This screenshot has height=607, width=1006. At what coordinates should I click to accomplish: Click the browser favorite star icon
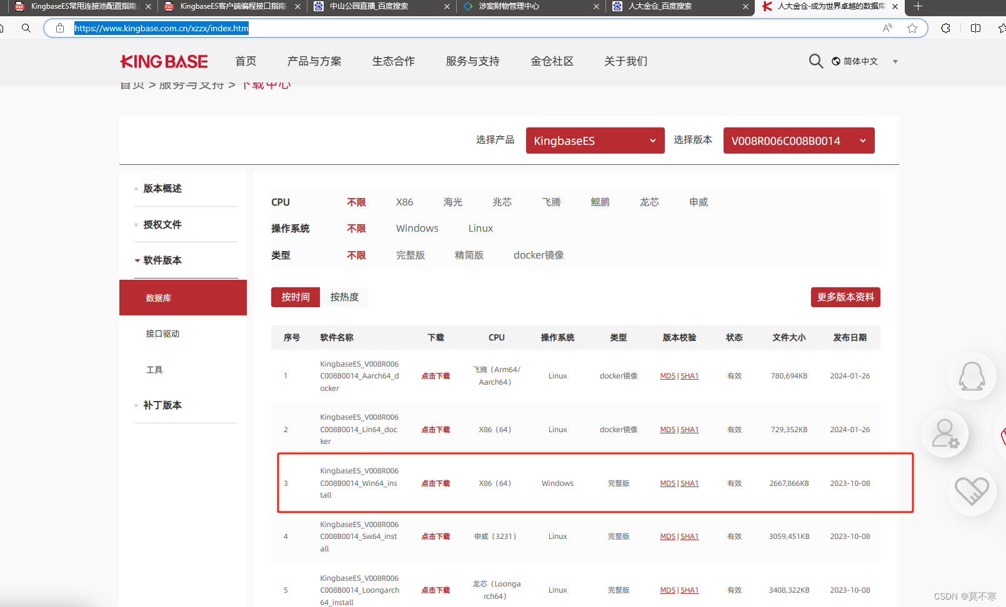pos(912,28)
